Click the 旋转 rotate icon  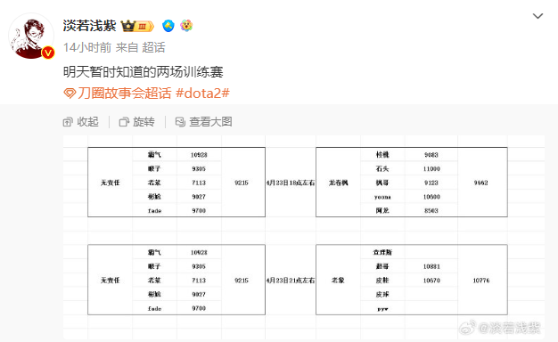[x=124, y=122]
